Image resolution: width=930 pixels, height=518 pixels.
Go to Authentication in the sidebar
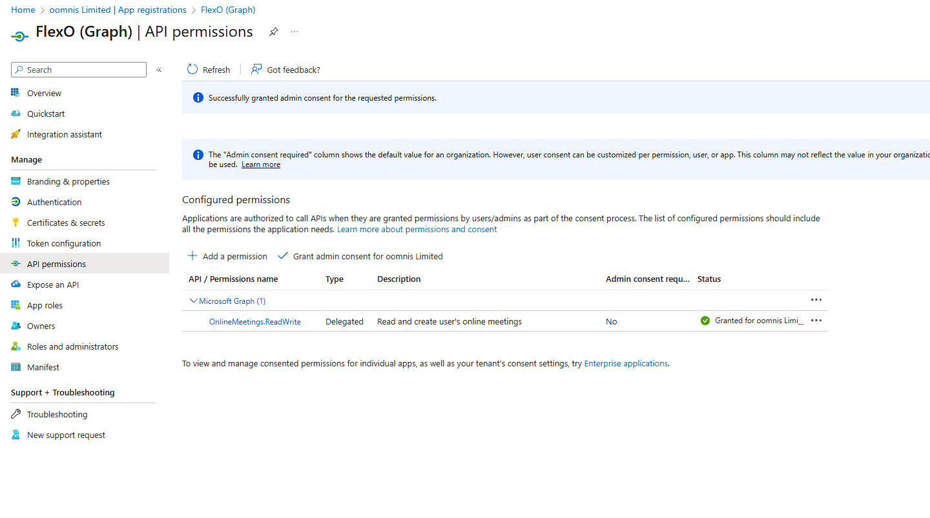click(x=54, y=202)
